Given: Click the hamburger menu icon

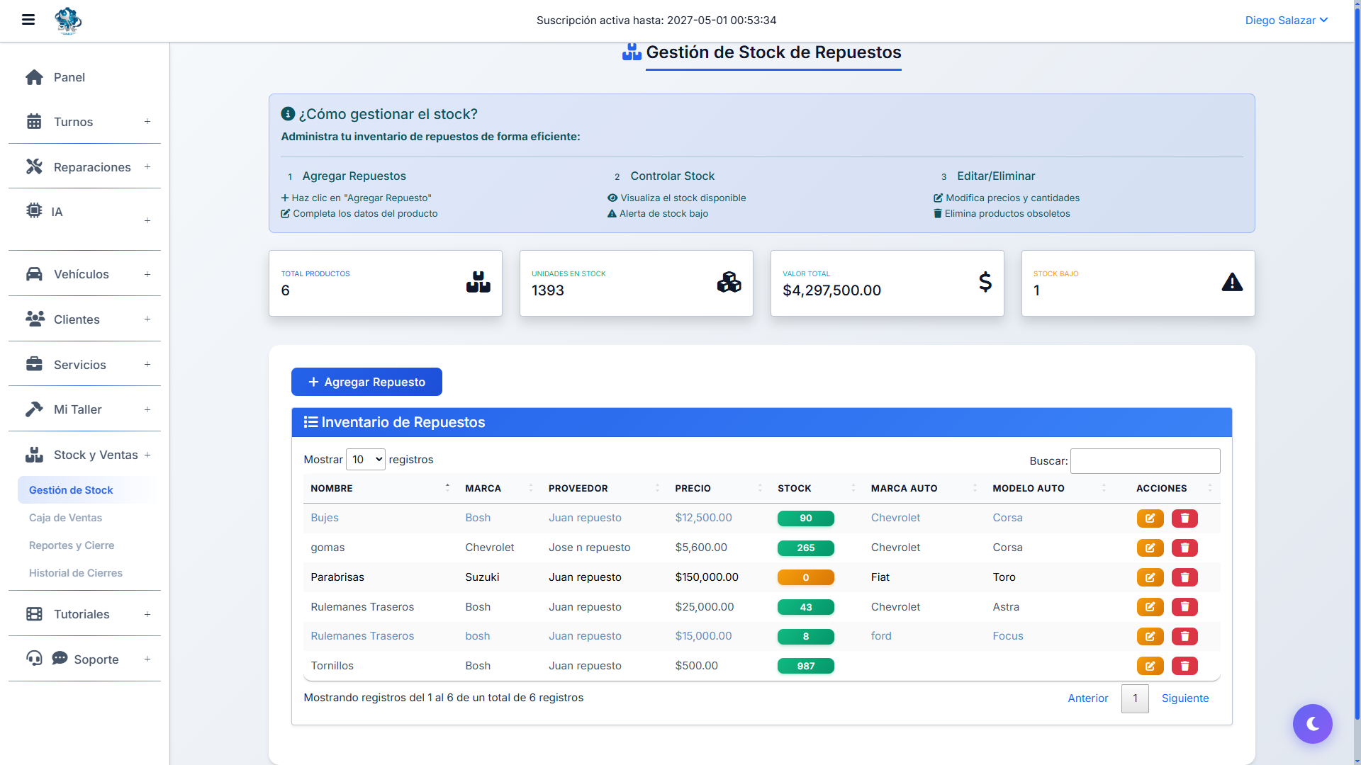Looking at the screenshot, I should click(28, 20).
